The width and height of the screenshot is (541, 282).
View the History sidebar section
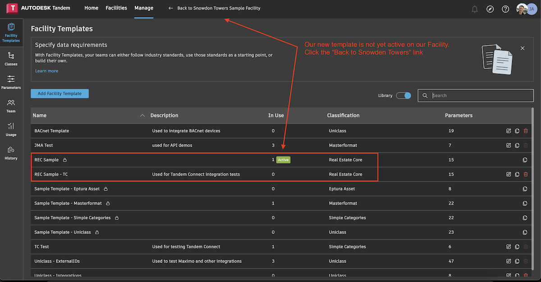point(11,152)
